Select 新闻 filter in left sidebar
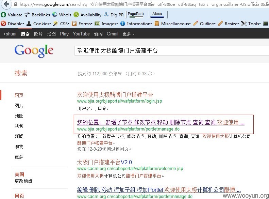Viewport: 269px width, 199px height. pos(19,136)
